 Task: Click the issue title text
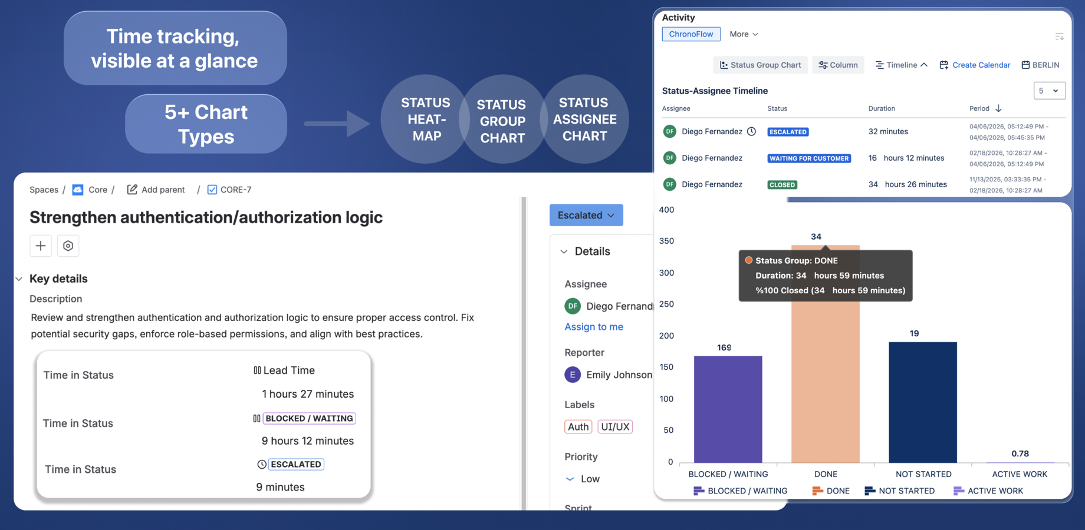(206, 217)
